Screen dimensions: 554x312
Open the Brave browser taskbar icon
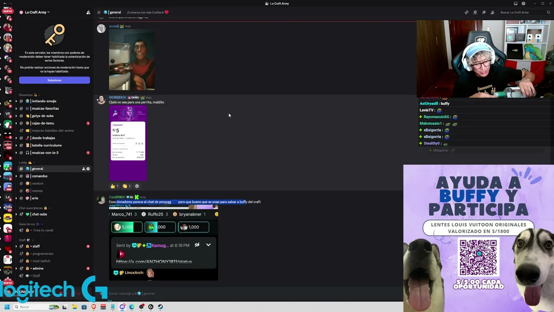point(93,307)
